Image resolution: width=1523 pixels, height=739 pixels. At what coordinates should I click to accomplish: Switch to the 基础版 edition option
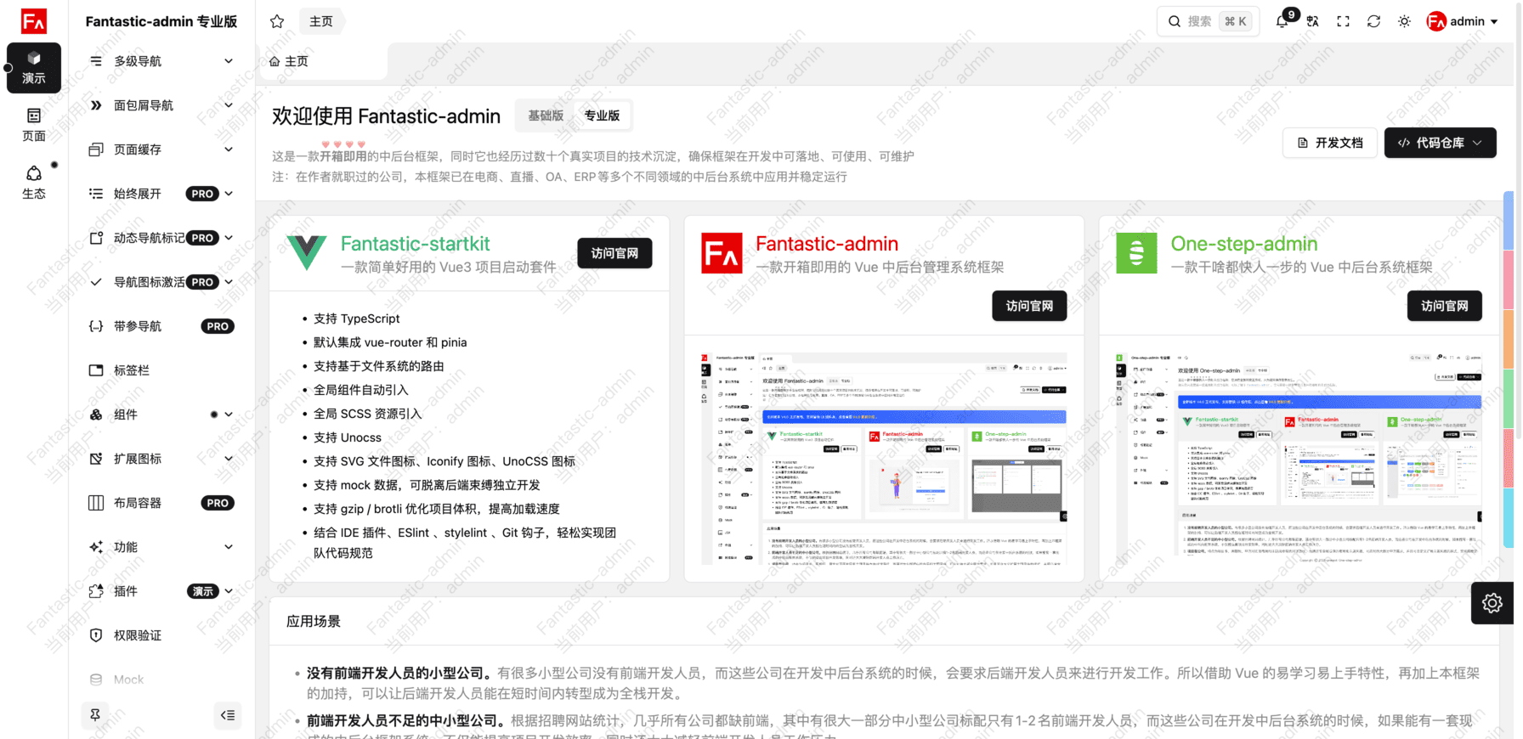[546, 116]
